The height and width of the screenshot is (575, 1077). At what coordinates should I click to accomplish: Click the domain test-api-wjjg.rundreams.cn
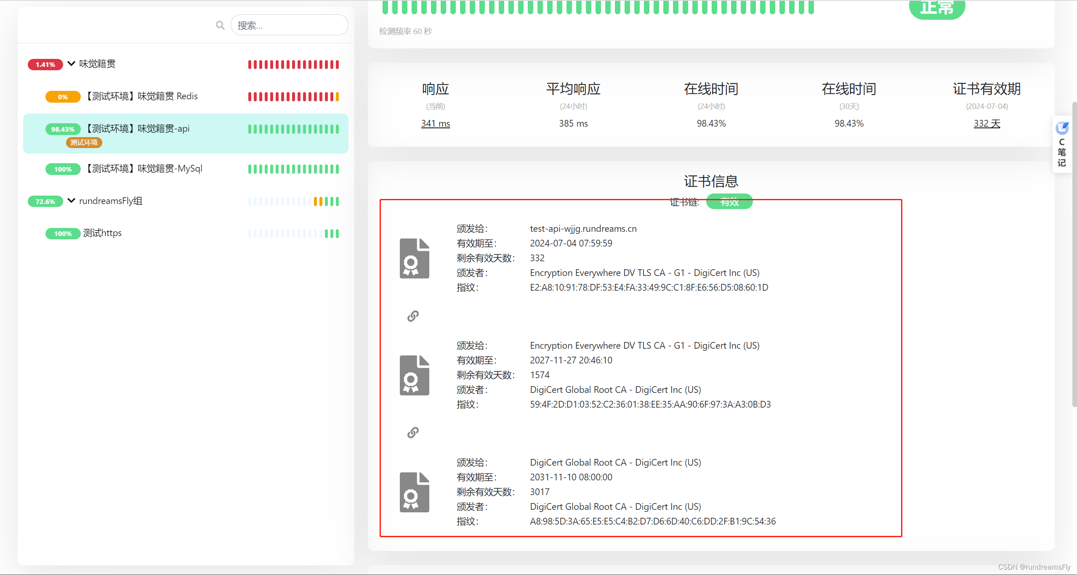[x=583, y=228]
